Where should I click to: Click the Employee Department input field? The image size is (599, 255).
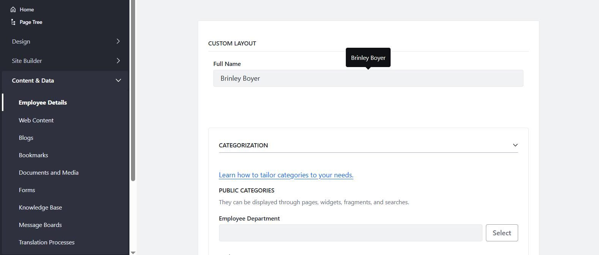[350, 233]
